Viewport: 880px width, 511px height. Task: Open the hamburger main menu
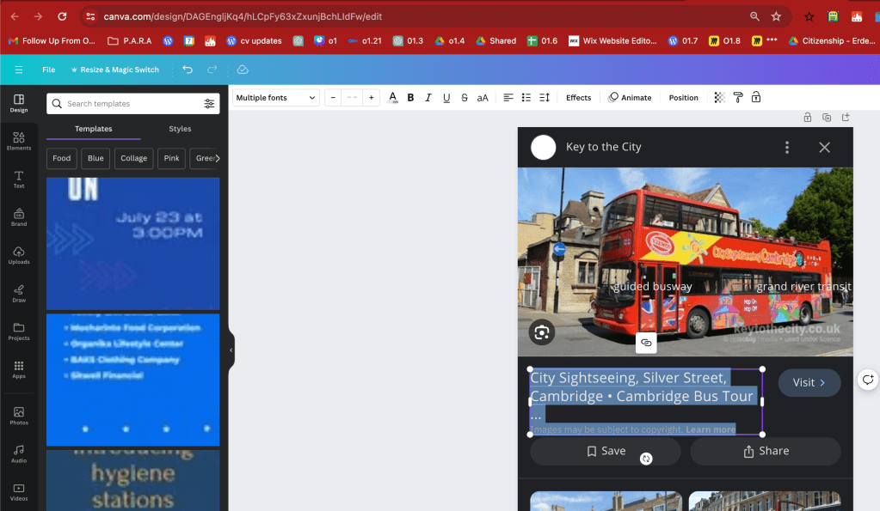click(x=19, y=70)
